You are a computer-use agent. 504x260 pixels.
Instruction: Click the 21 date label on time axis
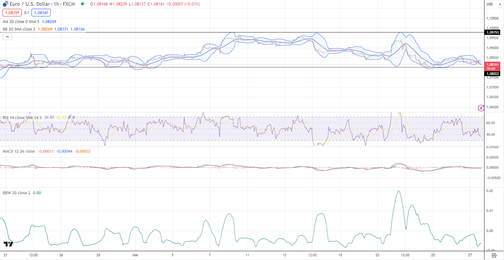(x=5, y=255)
